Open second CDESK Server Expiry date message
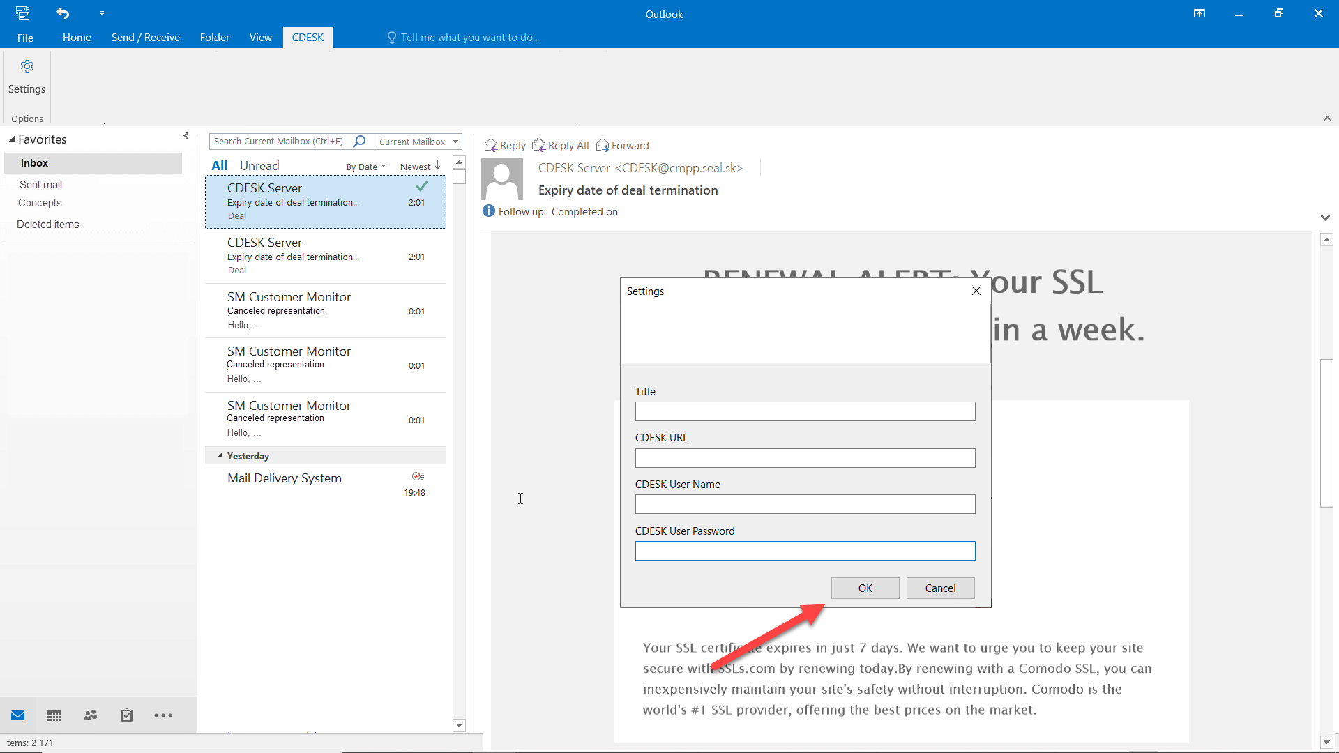Screen dimensions: 1339x753 click(326, 256)
